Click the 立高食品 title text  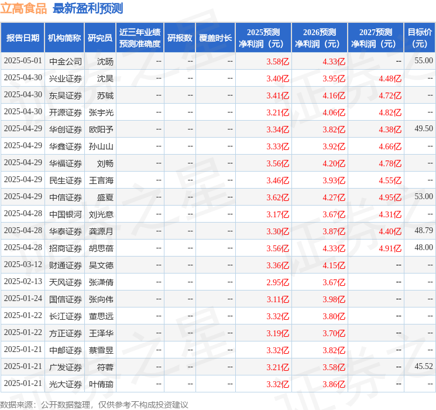point(23,8)
